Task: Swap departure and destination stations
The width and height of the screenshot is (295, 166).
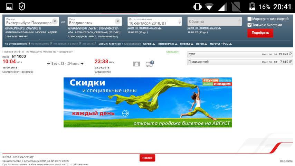Action: (x=63, y=22)
